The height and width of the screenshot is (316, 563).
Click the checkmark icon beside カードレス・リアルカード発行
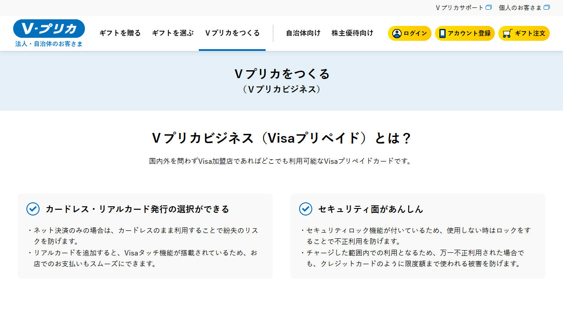[x=33, y=209]
